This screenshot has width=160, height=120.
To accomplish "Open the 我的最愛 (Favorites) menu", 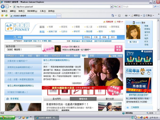I will [x=32, y=11].
